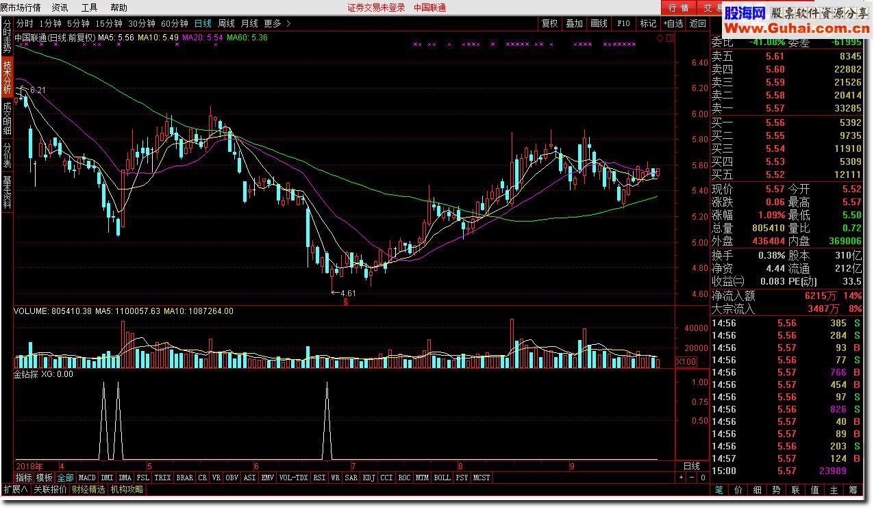Open the 成交明细 side tab
This screenshot has width=874, height=509.
pos(6,118)
